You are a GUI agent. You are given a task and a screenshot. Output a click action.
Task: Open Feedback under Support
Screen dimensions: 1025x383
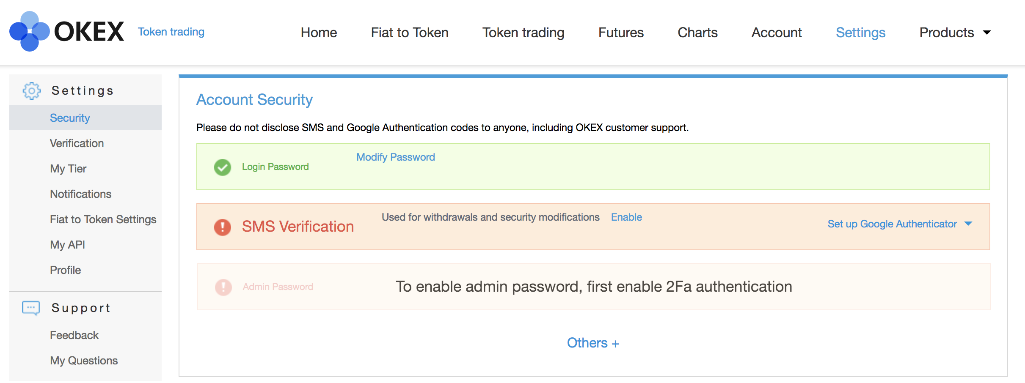tap(74, 335)
